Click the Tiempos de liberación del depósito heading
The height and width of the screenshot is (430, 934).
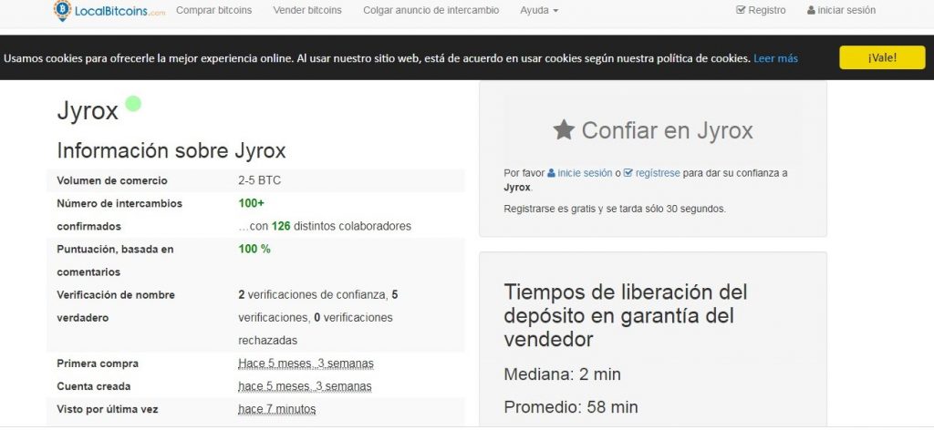(x=626, y=316)
